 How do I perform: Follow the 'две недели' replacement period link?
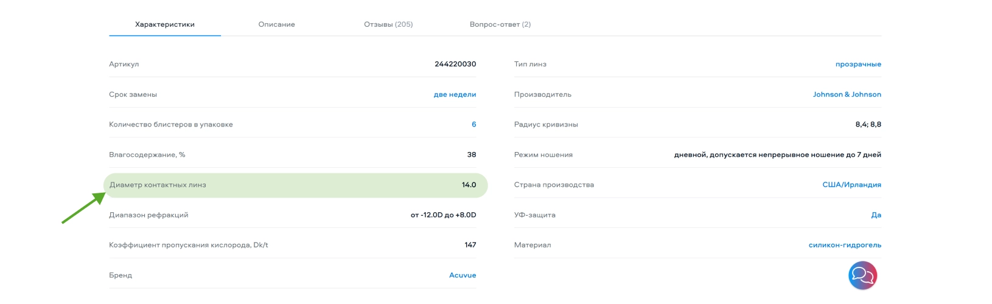455,94
